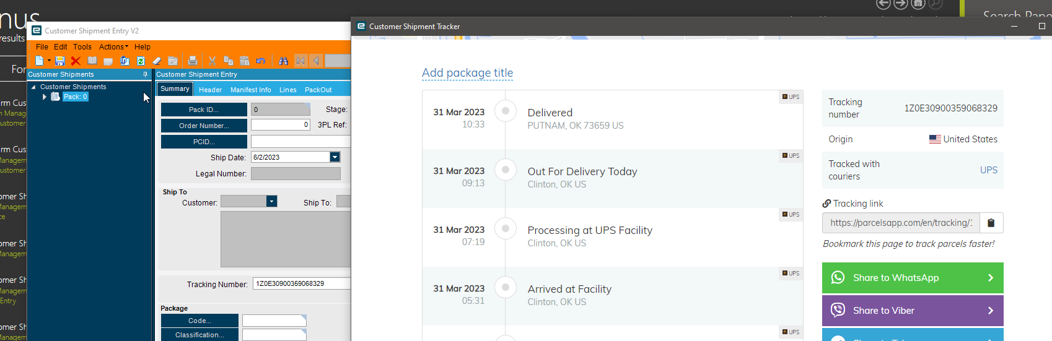1052x341 pixels.
Task: Click the scissors Cut icon
Action: click(x=213, y=61)
